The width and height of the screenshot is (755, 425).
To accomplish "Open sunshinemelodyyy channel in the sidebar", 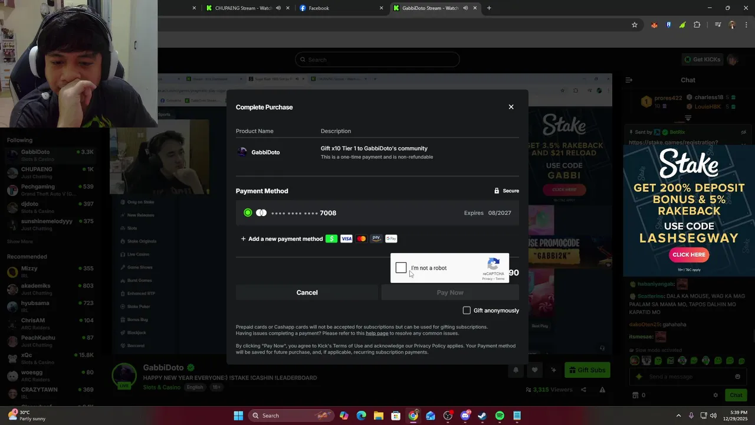I will pos(53,224).
